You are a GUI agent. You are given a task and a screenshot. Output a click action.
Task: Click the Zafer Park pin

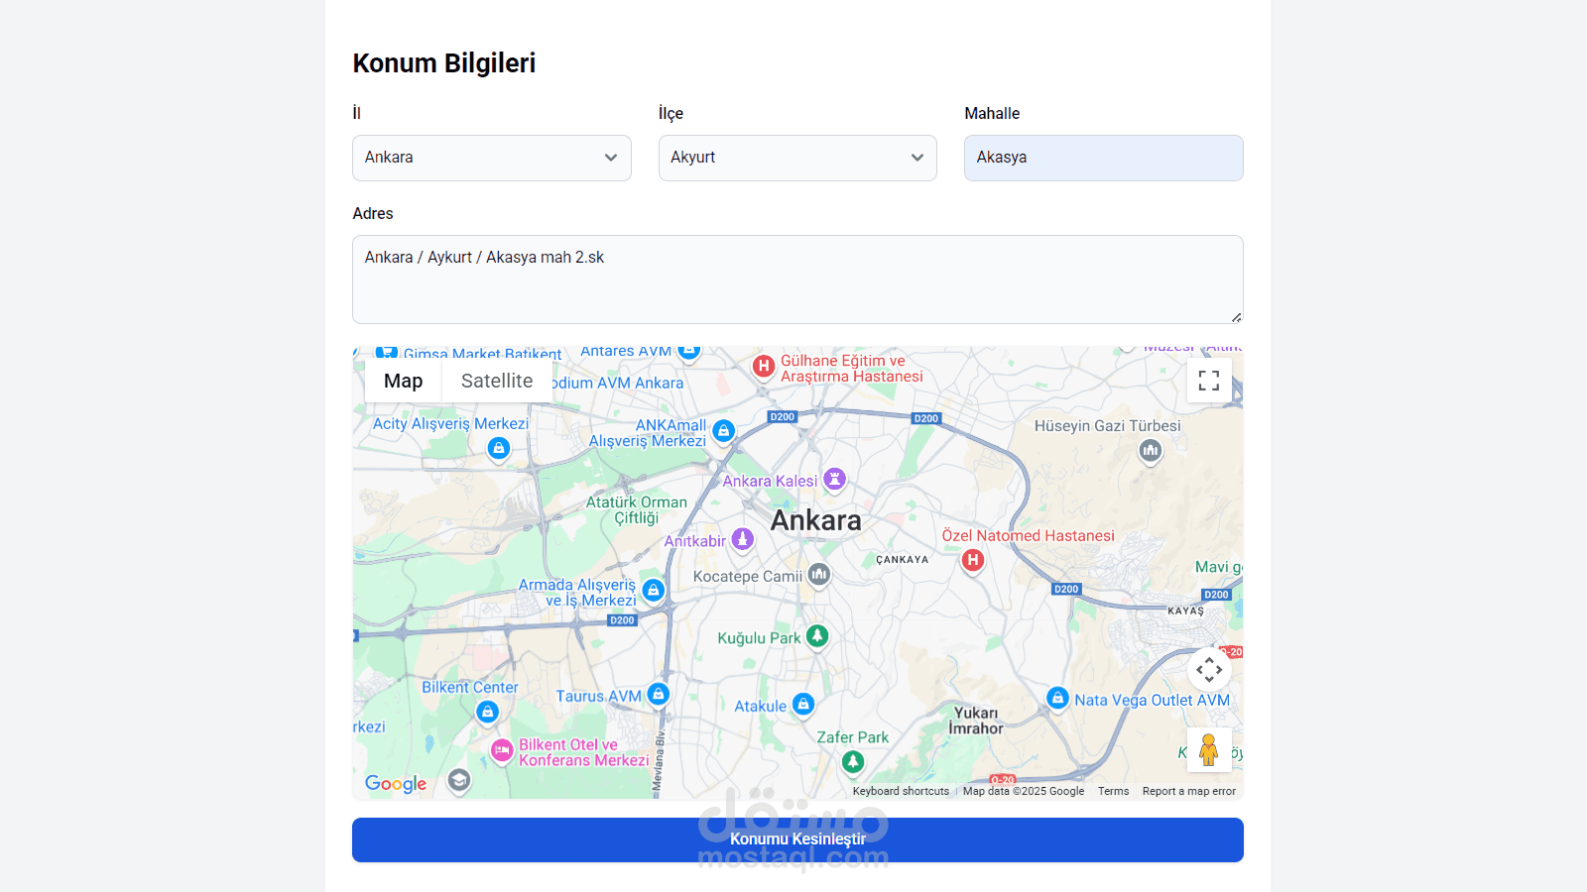pyautogui.click(x=853, y=762)
